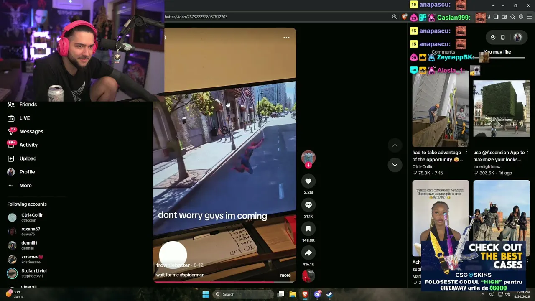
Task: Open the three-dot video options menu
Action: point(286,37)
